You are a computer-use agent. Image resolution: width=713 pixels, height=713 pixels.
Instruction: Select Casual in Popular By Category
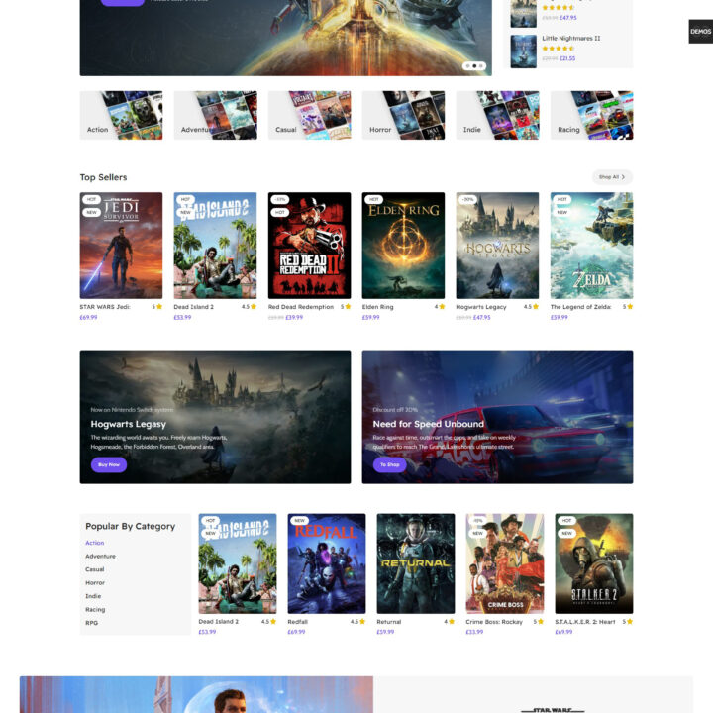point(95,569)
